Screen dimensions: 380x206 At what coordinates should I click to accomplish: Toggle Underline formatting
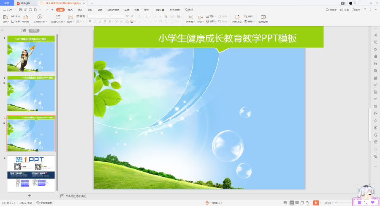[100, 22]
